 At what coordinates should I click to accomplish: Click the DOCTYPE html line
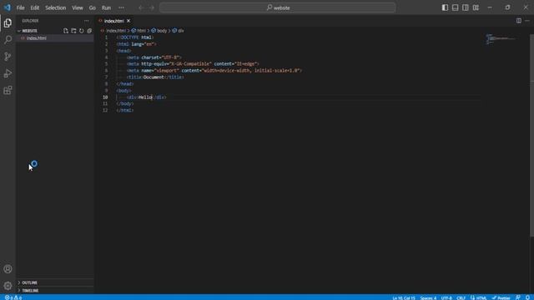(135, 37)
